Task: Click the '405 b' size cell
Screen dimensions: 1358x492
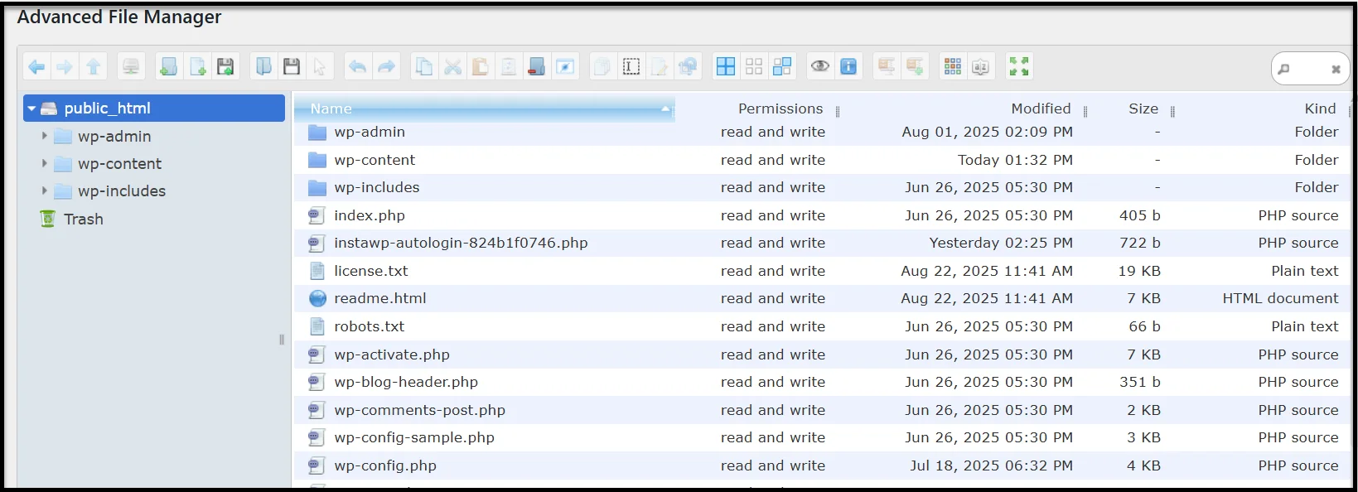Action: click(x=1139, y=215)
